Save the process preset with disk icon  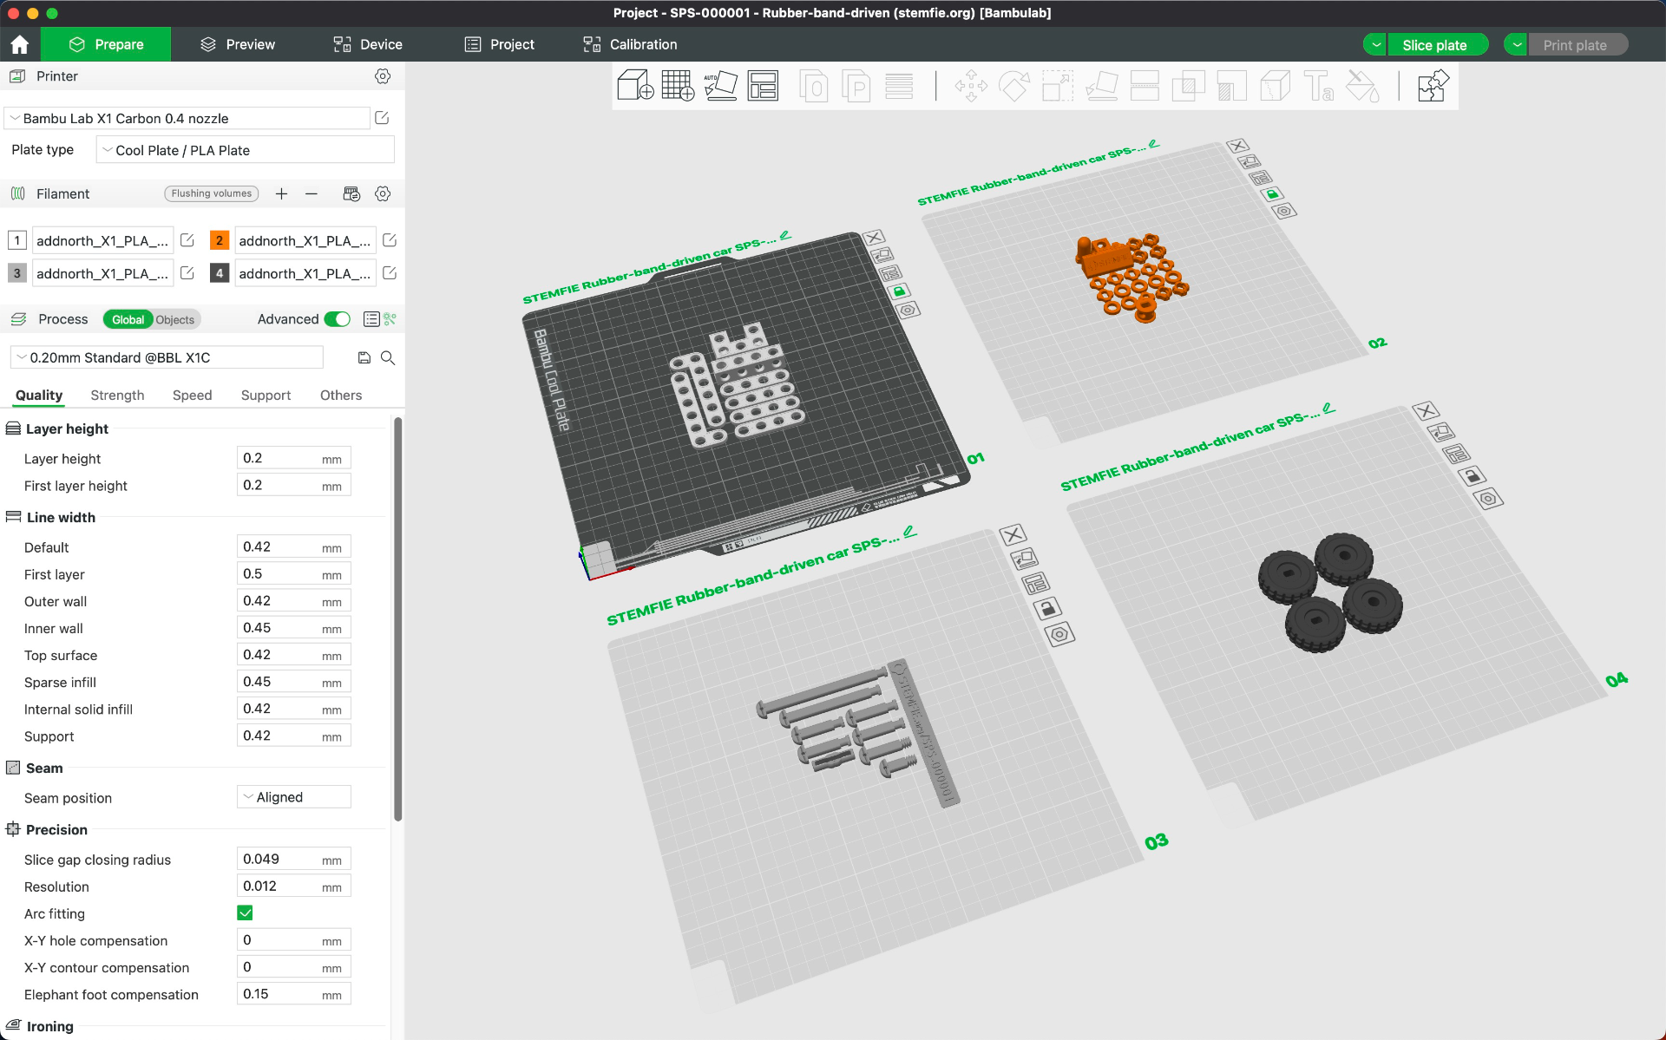click(364, 358)
